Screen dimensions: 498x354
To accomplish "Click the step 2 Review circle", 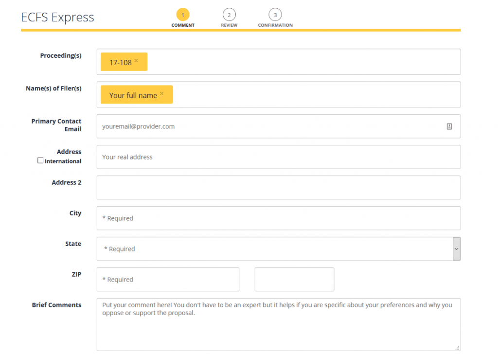I will tap(229, 15).
